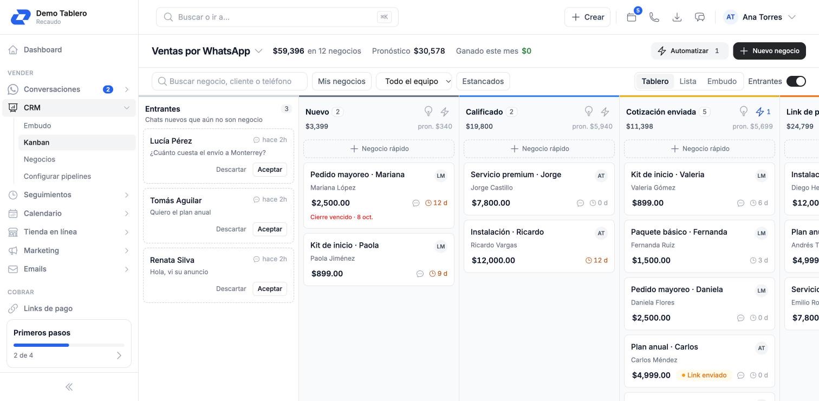Expand Marketing in sidebar
The width and height of the screenshot is (819, 401).
coord(127,251)
